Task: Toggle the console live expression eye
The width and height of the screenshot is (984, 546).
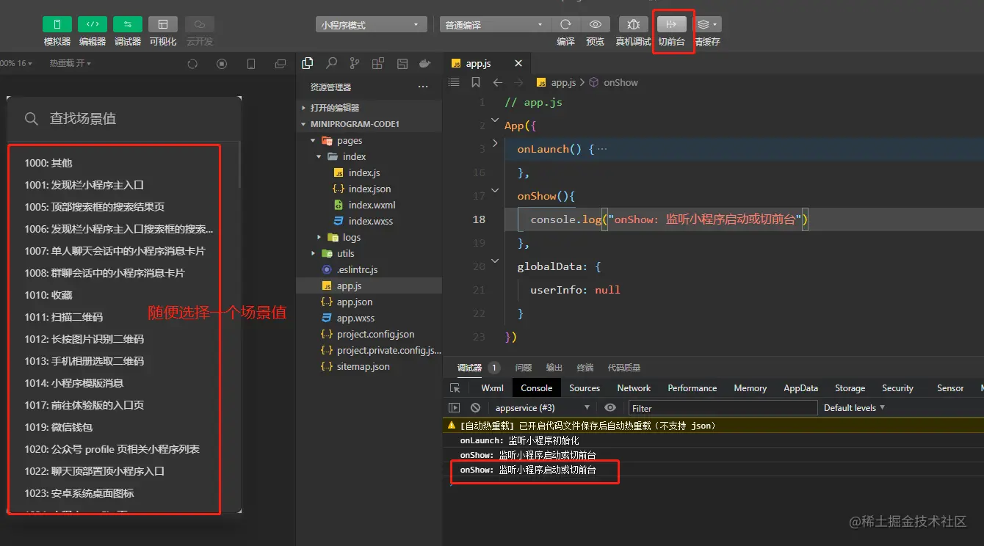Action: click(x=610, y=407)
